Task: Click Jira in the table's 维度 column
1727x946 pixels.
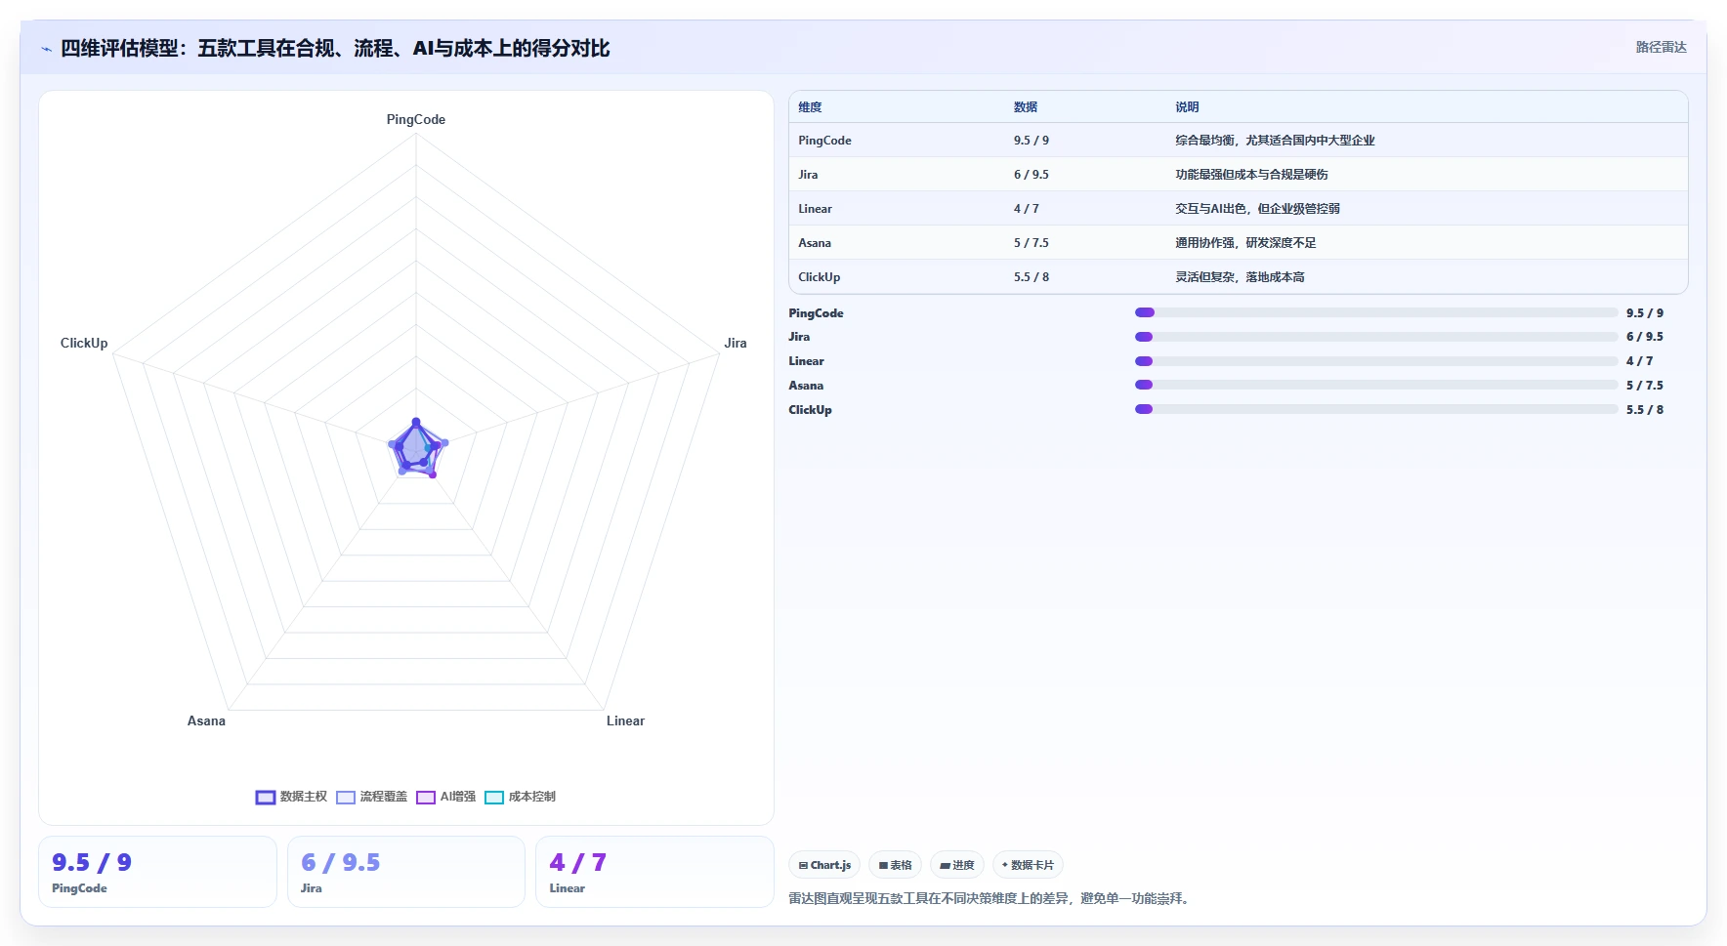Action: pos(808,175)
